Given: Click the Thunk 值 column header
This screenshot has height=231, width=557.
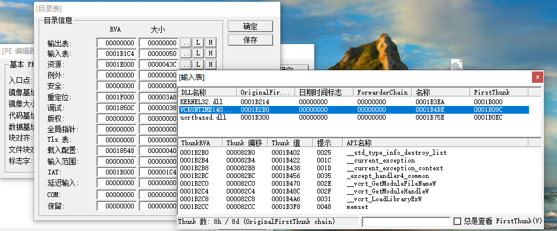Looking at the screenshot, I should point(290,143).
